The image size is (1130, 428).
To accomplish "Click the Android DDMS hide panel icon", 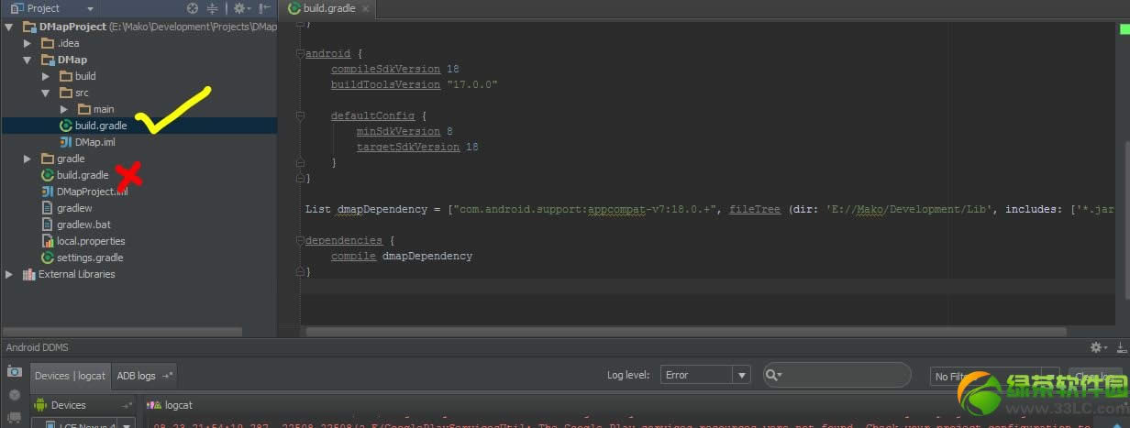I will pos(1121,347).
